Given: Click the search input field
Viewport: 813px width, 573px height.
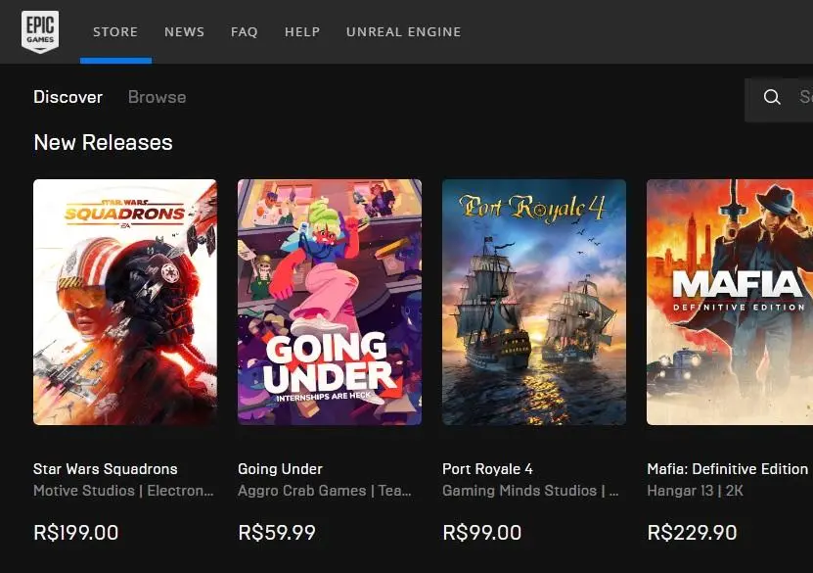Looking at the screenshot, I should point(802,97).
